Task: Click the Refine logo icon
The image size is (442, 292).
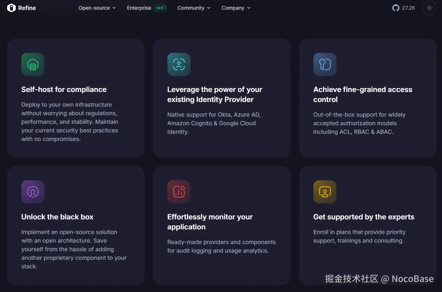Action: point(11,8)
